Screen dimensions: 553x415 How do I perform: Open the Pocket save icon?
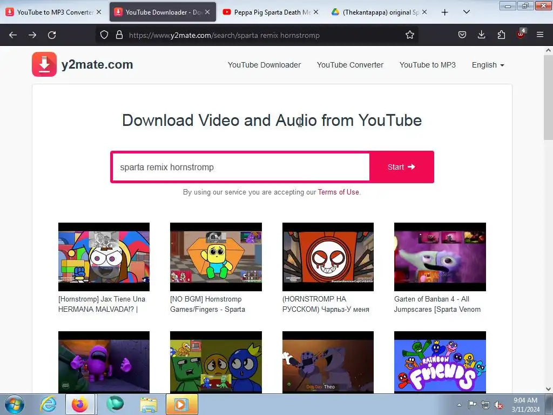(462, 35)
